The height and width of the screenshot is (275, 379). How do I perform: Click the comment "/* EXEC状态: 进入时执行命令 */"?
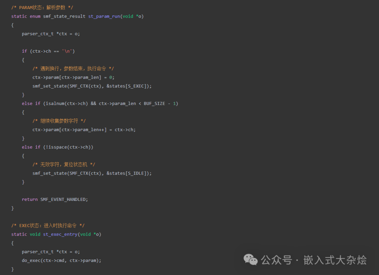[x=48, y=226]
